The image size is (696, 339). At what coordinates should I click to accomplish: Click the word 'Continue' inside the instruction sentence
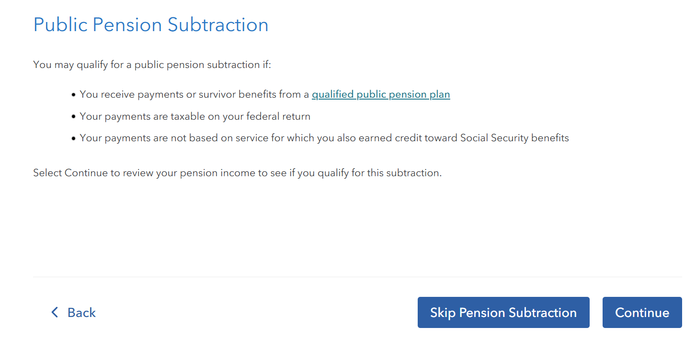(86, 173)
